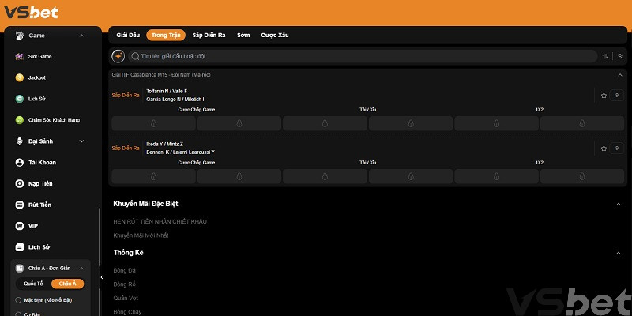Click the Châu Á - Đơn Giản layout icon
Image resolution: width=632 pixels, height=316 pixels.
[x=19, y=269]
